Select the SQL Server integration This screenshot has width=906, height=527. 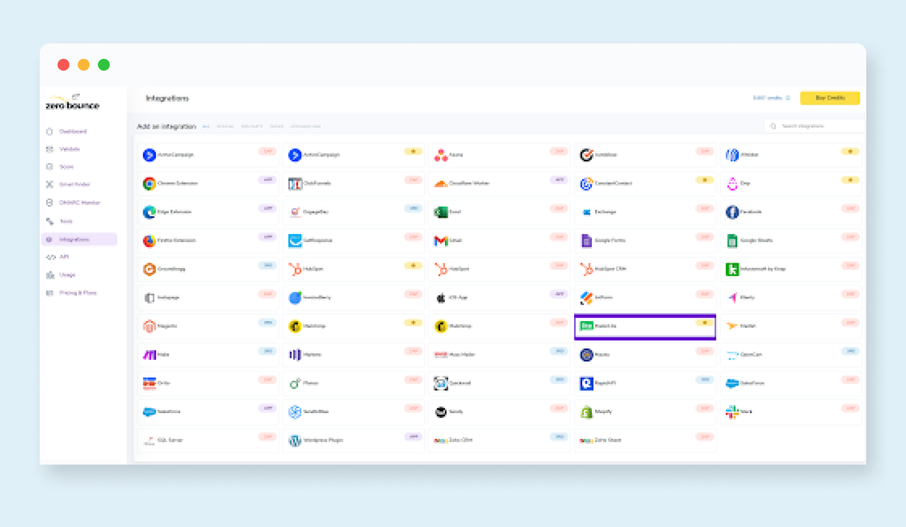pyautogui.click(x=207, y=440)
